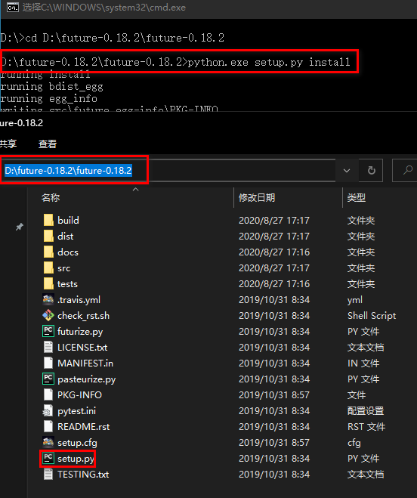Click the 配置设置 type cell

pyautogui.click(x=366, y=410)
